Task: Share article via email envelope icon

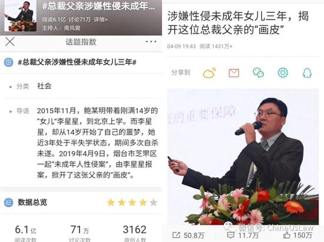Action: coord(234,73)
